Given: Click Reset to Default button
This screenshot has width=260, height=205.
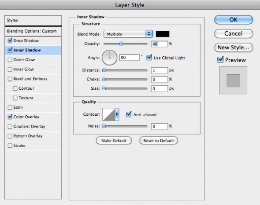Looking at the screenshot, I should tap(159, 141).
